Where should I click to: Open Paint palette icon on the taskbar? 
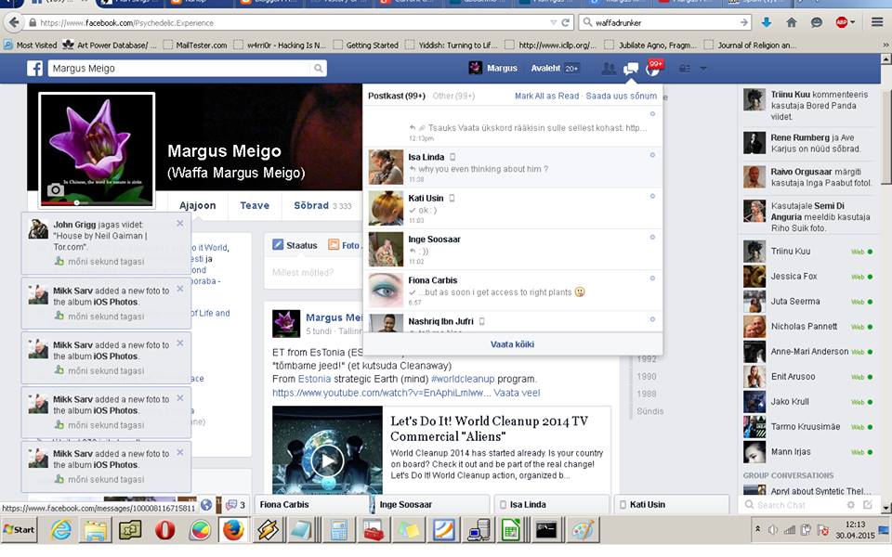pos(582,530)
